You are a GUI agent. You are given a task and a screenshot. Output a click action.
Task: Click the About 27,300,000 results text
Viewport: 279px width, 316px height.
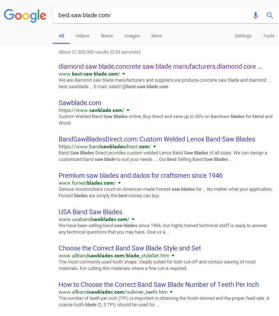tap(100, 52)
